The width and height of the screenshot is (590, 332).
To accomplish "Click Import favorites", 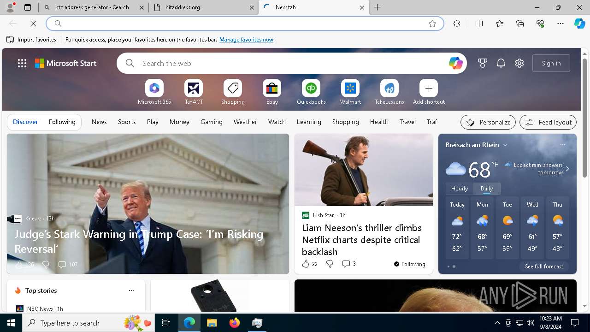I will coord(31,40).
